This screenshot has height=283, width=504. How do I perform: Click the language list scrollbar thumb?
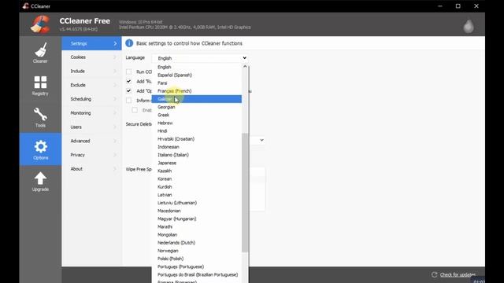click(x=245, y=193)
